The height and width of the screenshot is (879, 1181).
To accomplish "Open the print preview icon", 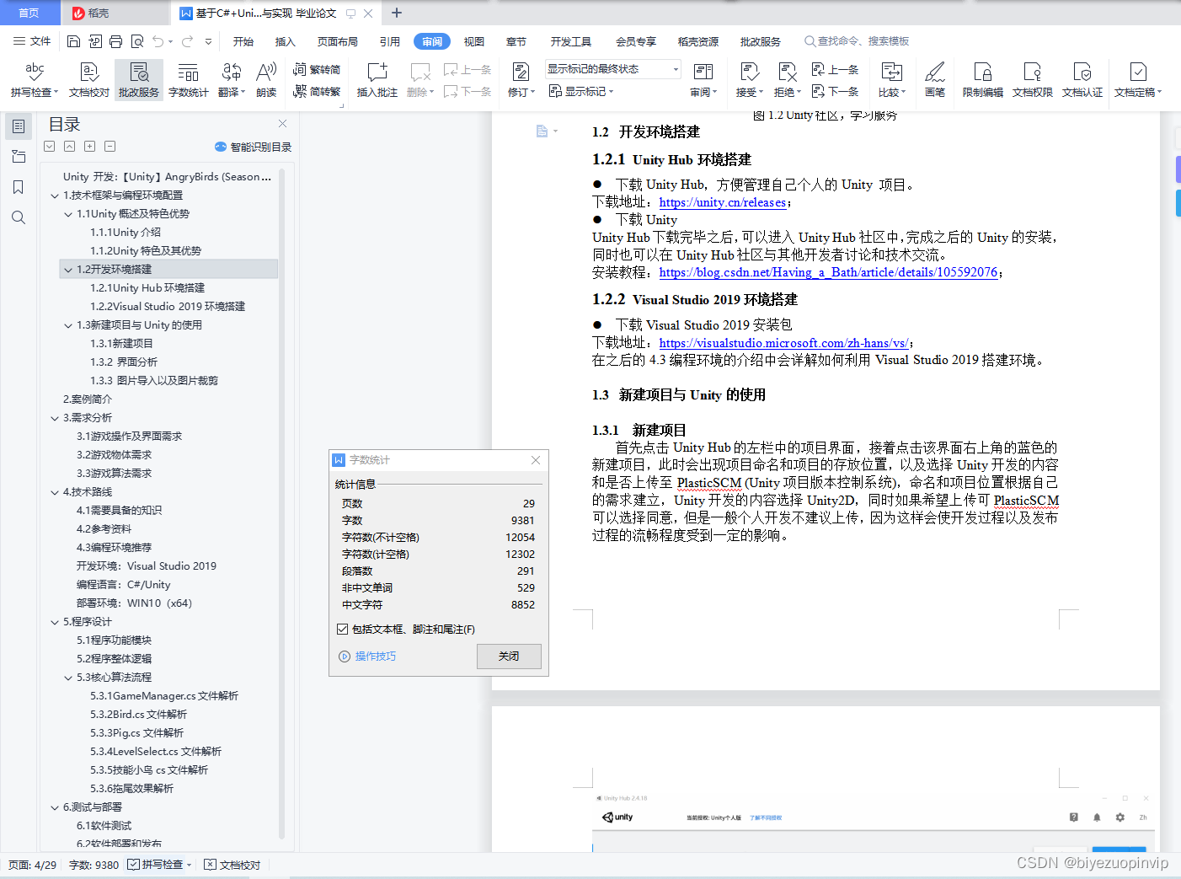I will point(136,41).
